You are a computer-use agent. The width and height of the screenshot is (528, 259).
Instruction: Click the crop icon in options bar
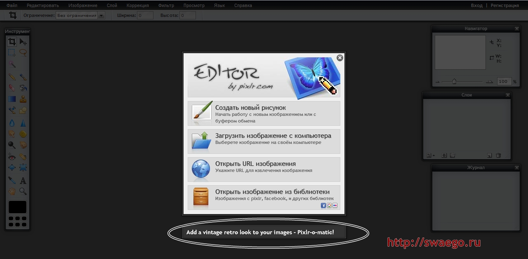(13, 15)
